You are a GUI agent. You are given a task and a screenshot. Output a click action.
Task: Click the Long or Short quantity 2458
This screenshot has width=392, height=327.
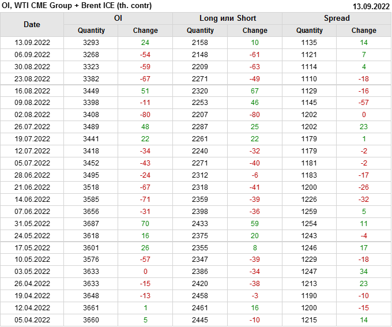click(x=200, y=296)
